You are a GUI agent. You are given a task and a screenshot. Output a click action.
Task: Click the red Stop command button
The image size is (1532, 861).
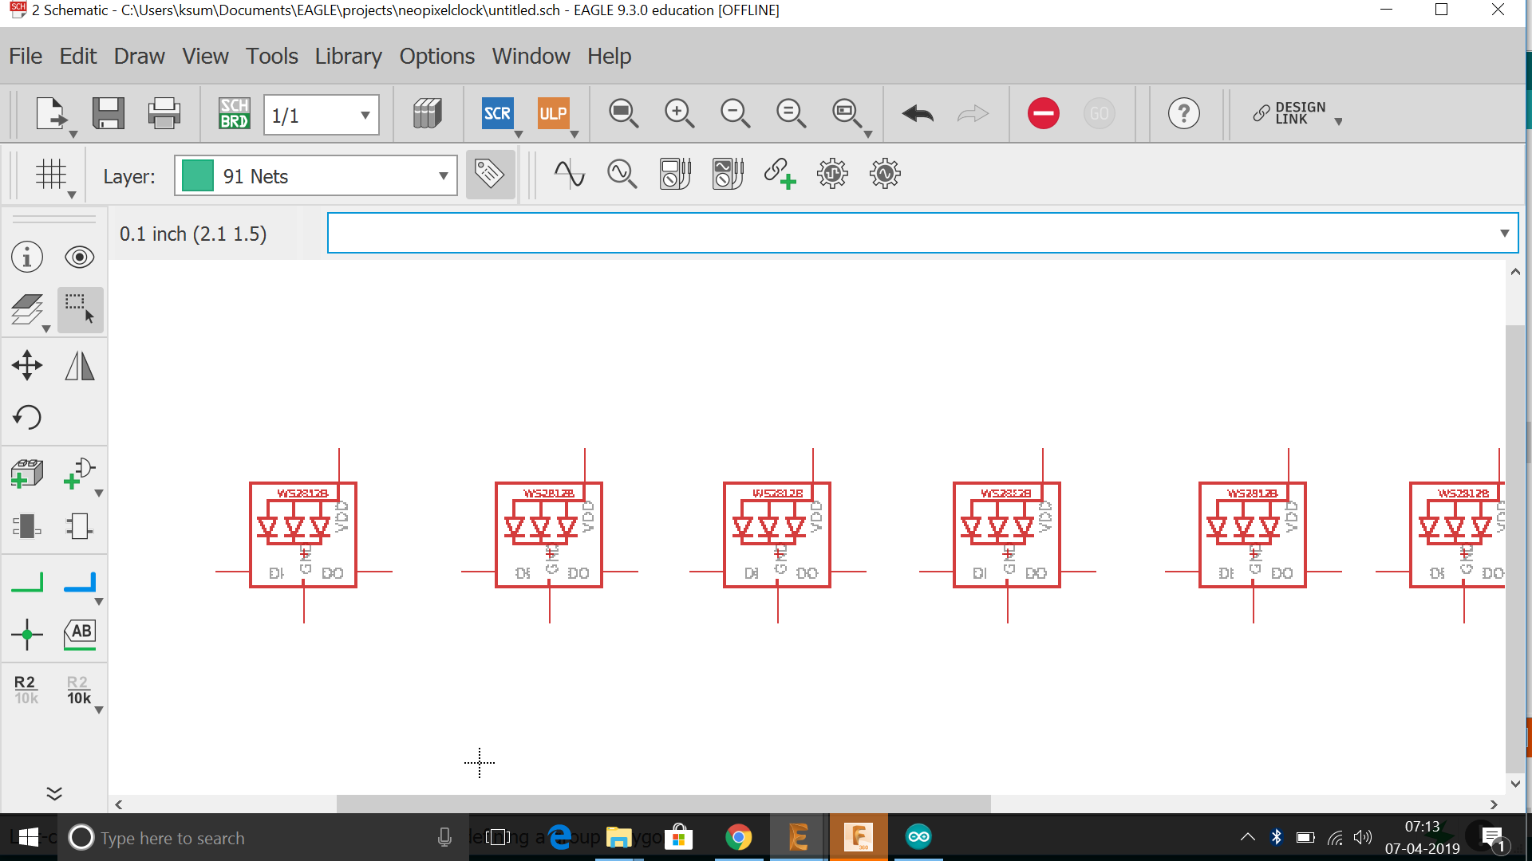(x=1043, y=113)
